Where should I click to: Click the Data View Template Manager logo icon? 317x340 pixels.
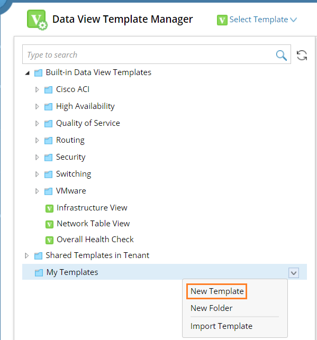tap(37, 20)
